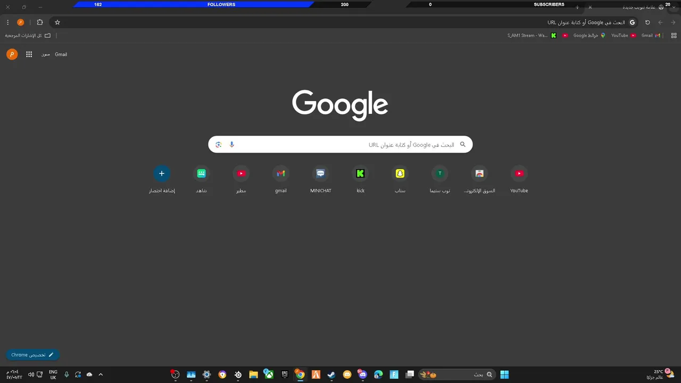This screenshot has width=681, height=383.
Task: Reload the page
Action: click(x=647, y=22)
